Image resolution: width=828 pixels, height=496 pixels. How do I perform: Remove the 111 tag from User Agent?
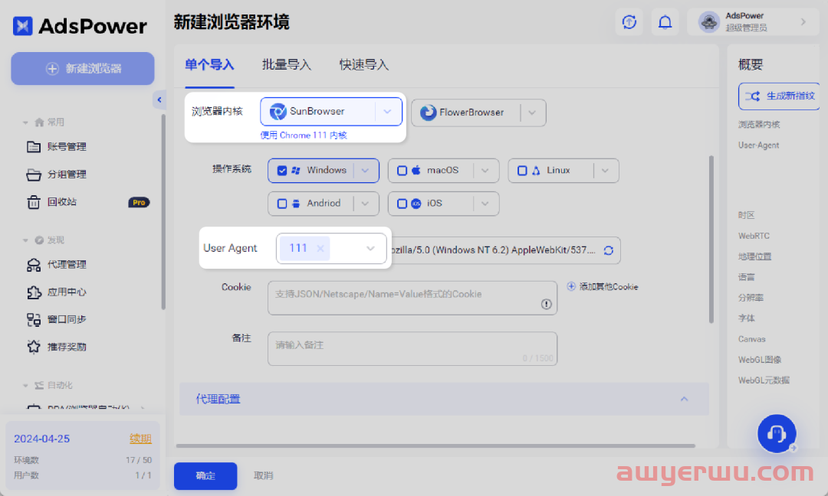320,248
